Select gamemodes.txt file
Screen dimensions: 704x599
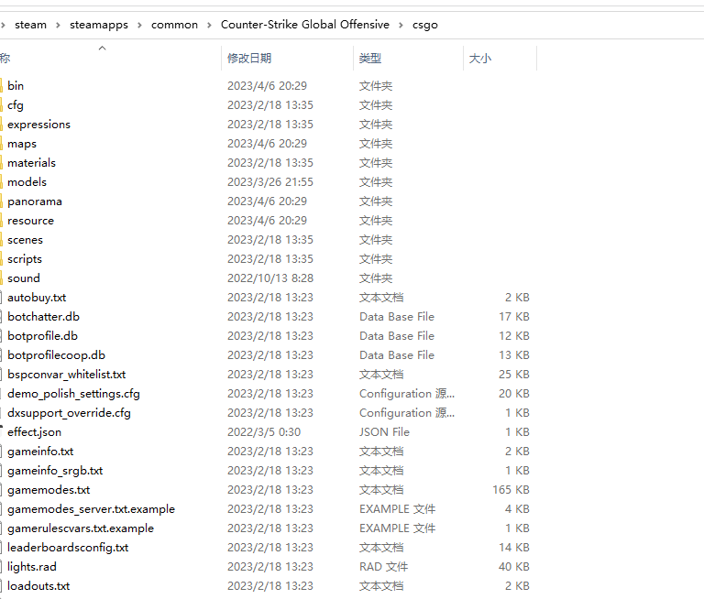click(x=49, y=490)
